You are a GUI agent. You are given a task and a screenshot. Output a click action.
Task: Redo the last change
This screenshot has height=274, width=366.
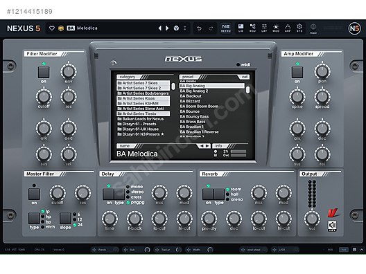click(x=211, y=28)
